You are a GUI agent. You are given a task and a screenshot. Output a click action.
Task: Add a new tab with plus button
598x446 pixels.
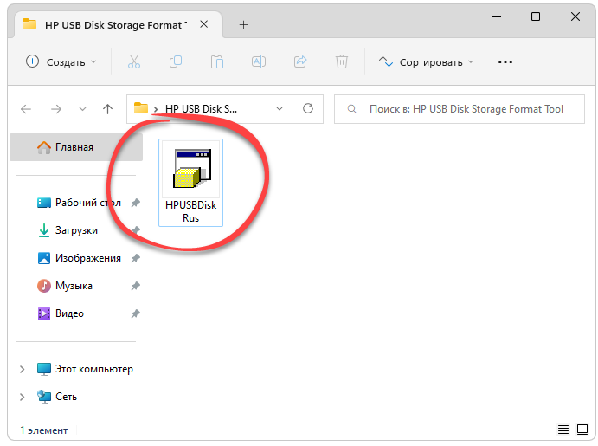(243, 25)
